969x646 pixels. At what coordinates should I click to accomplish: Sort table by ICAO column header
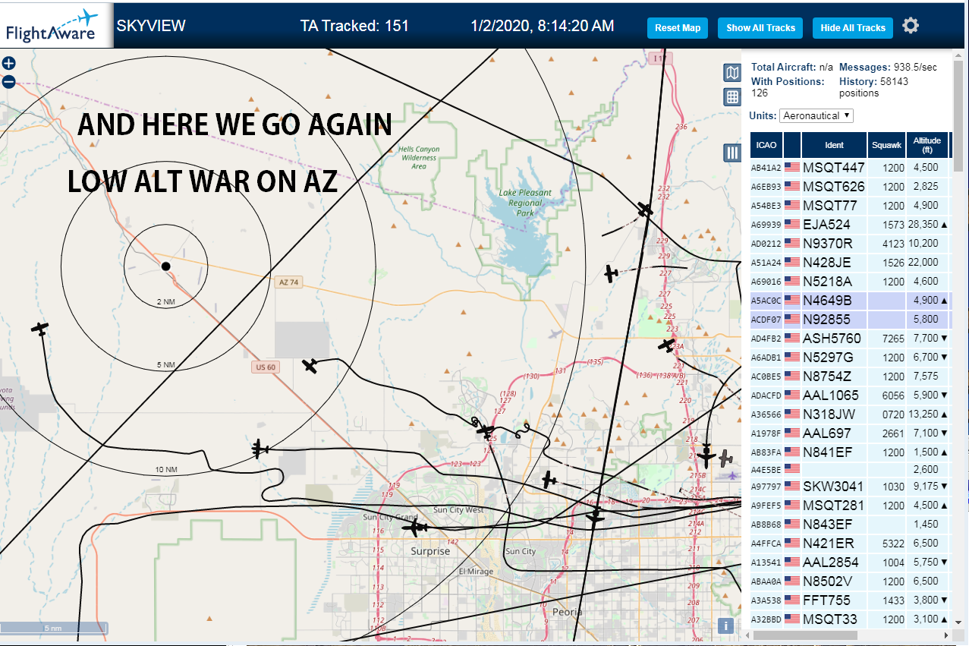[766, 145]
